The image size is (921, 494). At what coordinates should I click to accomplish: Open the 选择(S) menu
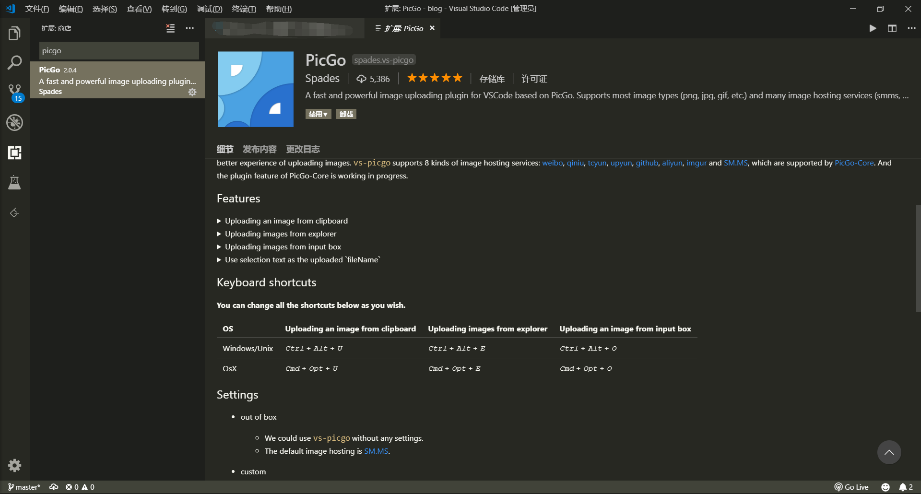pos(105,9)
